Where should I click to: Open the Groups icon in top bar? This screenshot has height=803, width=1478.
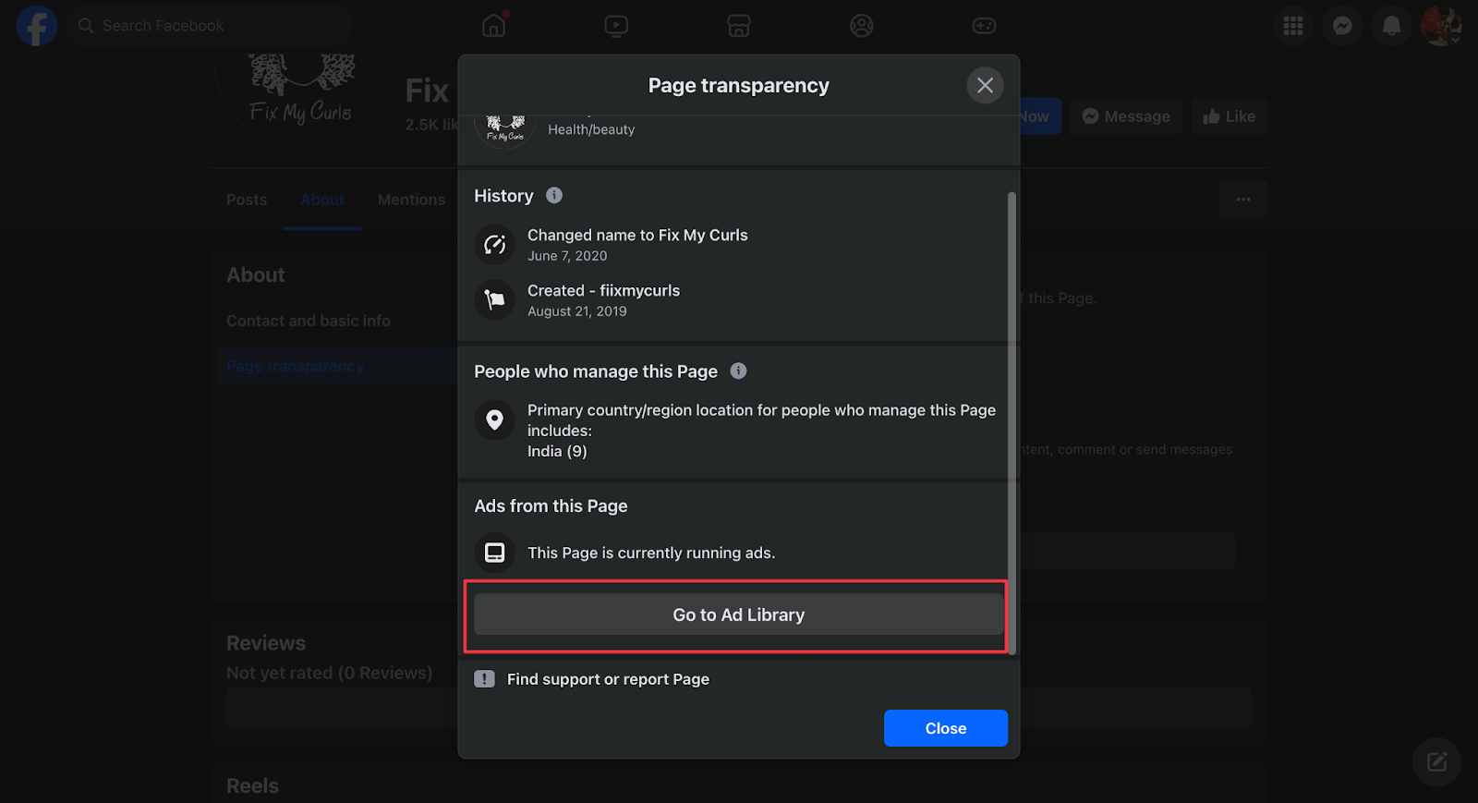click(x=861, y=26)
